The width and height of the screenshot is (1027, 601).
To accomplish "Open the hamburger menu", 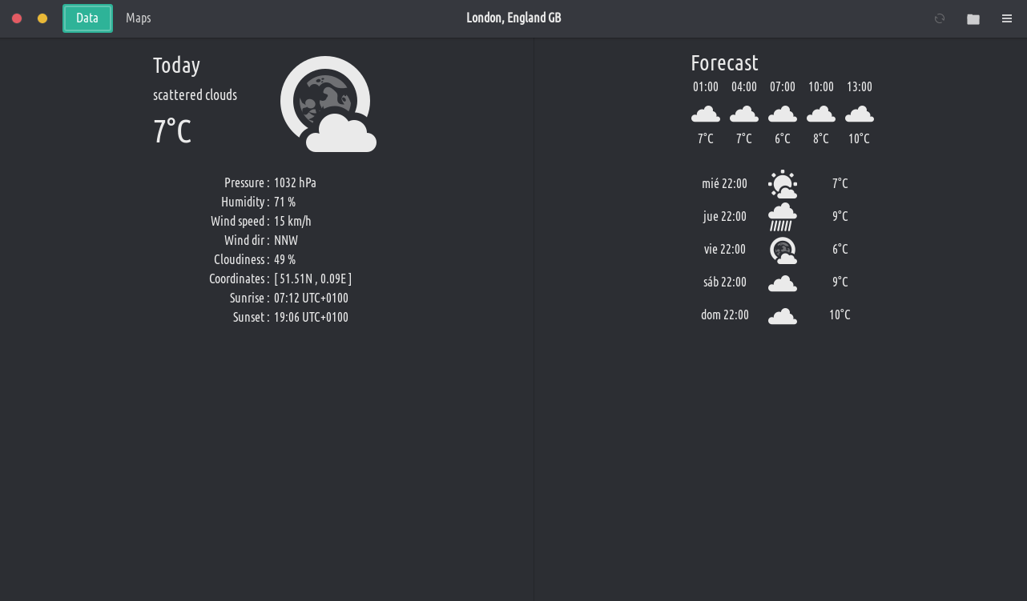I will coord(1007,18).
